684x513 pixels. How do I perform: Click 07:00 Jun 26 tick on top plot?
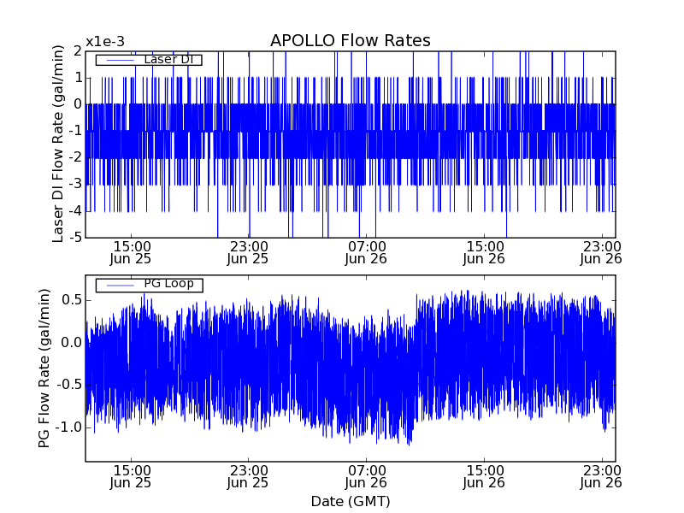pos(367,252)
